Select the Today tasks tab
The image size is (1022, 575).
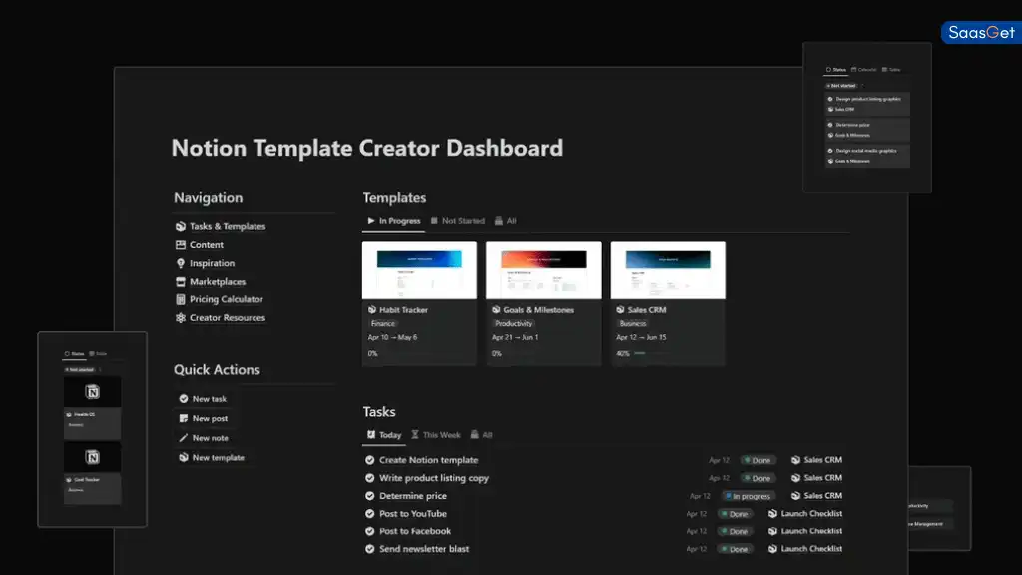coord(384,435)
